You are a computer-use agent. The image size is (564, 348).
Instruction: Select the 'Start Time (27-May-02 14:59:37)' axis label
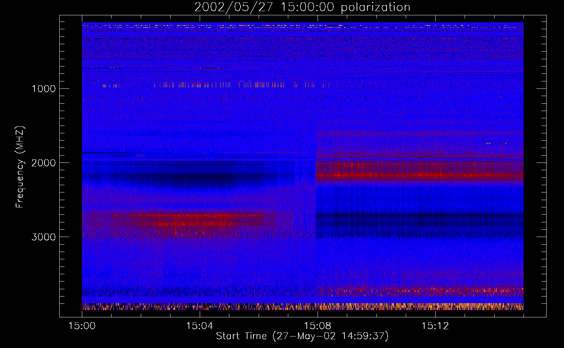click(302, 336)
